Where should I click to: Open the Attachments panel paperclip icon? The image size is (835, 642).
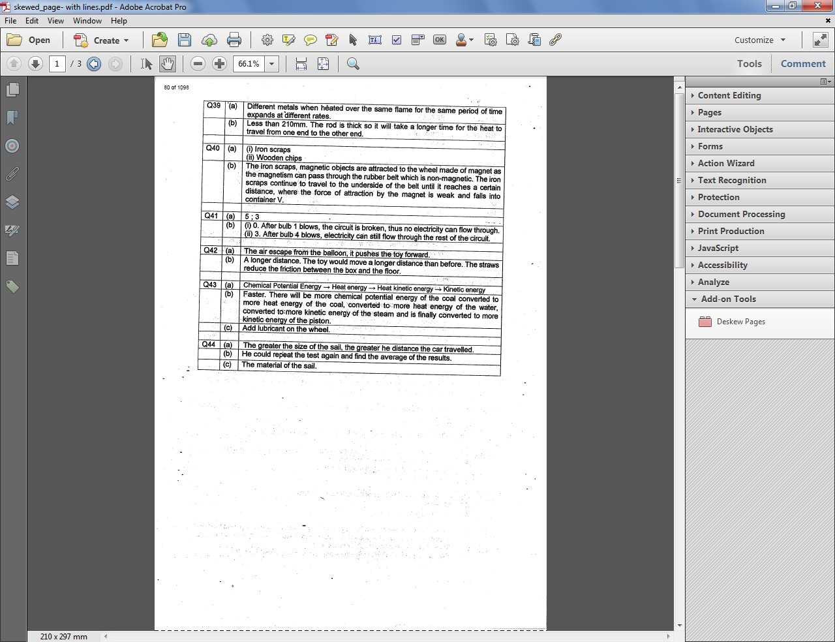pos(12,174)
